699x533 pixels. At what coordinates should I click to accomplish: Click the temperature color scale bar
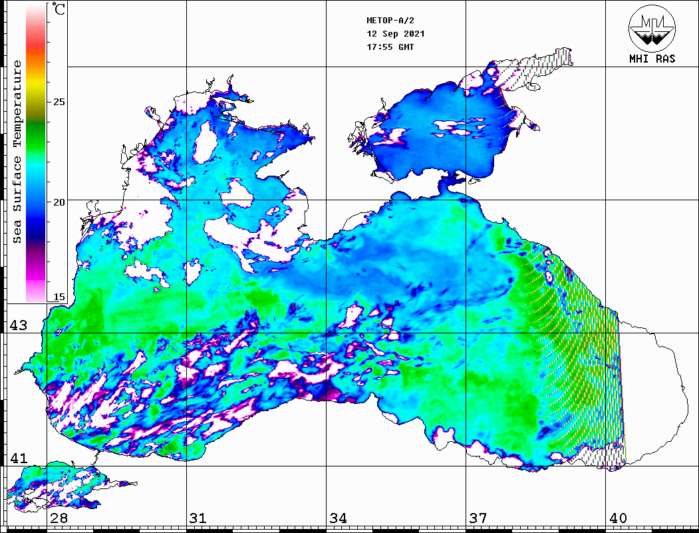(36, 152)
